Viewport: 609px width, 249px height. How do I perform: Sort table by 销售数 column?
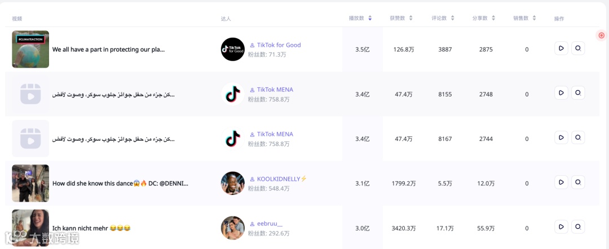534,18
